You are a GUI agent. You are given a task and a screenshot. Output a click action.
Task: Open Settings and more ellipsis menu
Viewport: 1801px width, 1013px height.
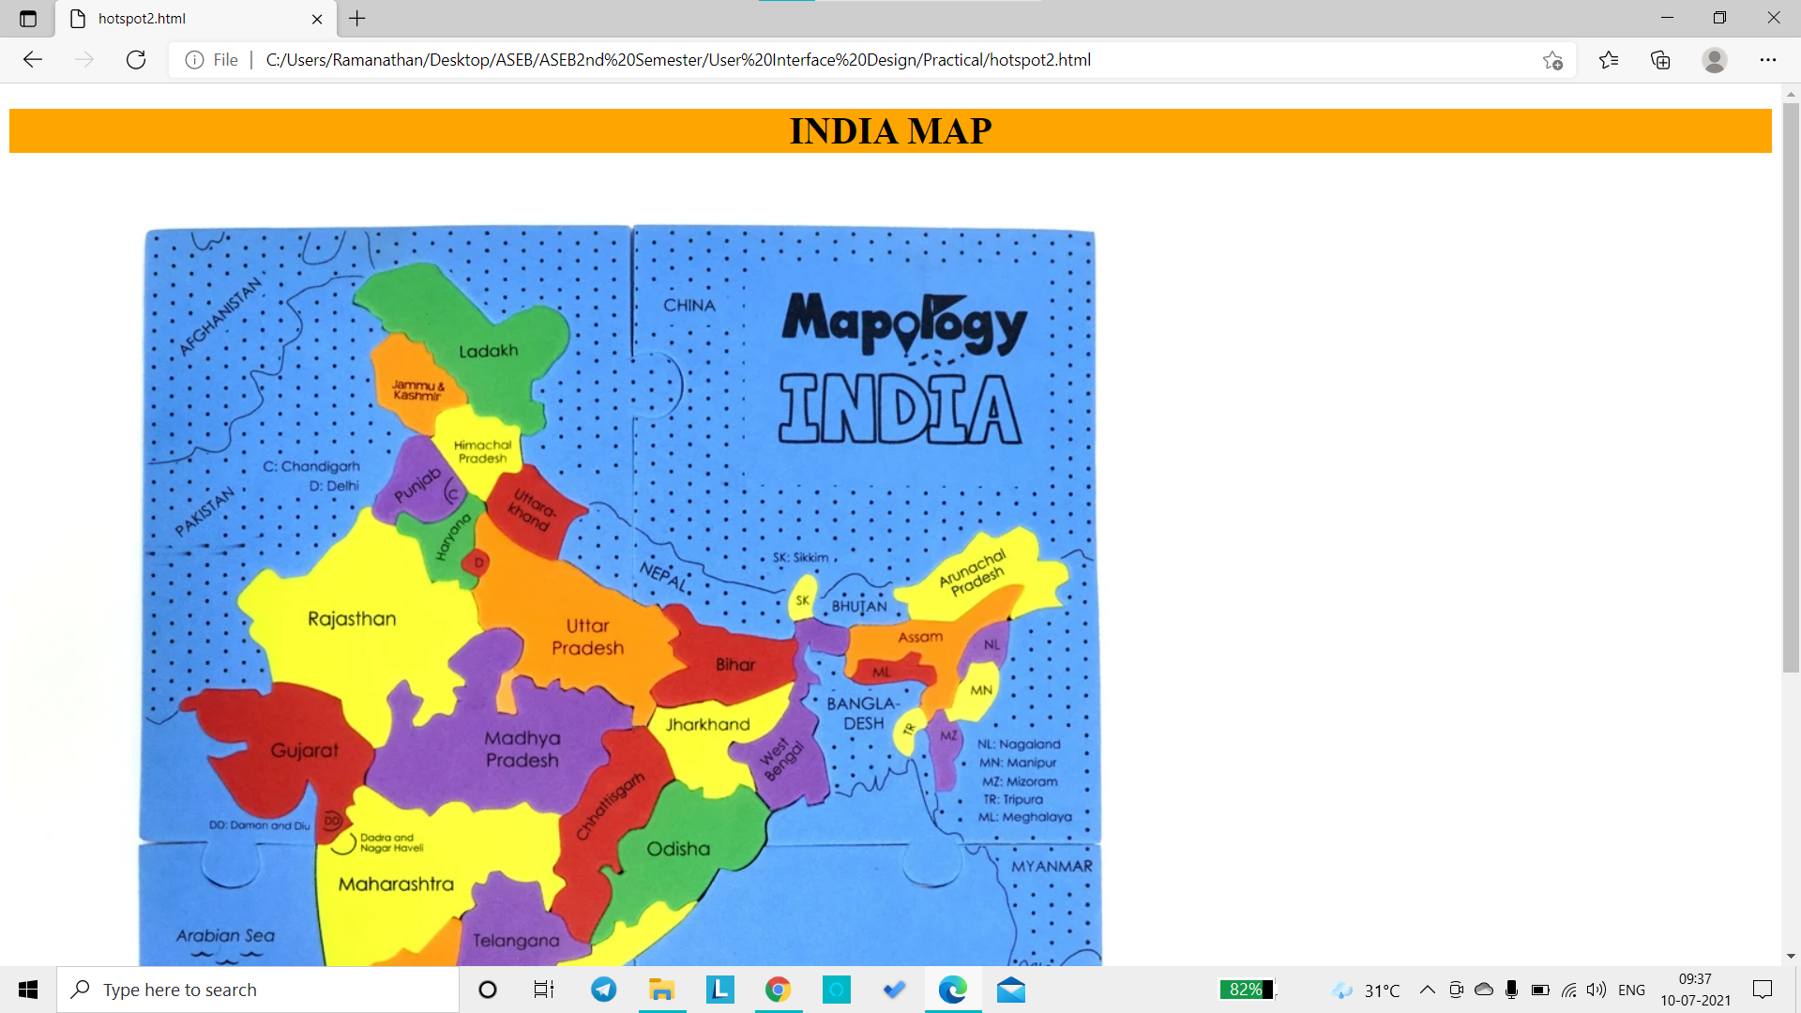[x=1767, y=60]
